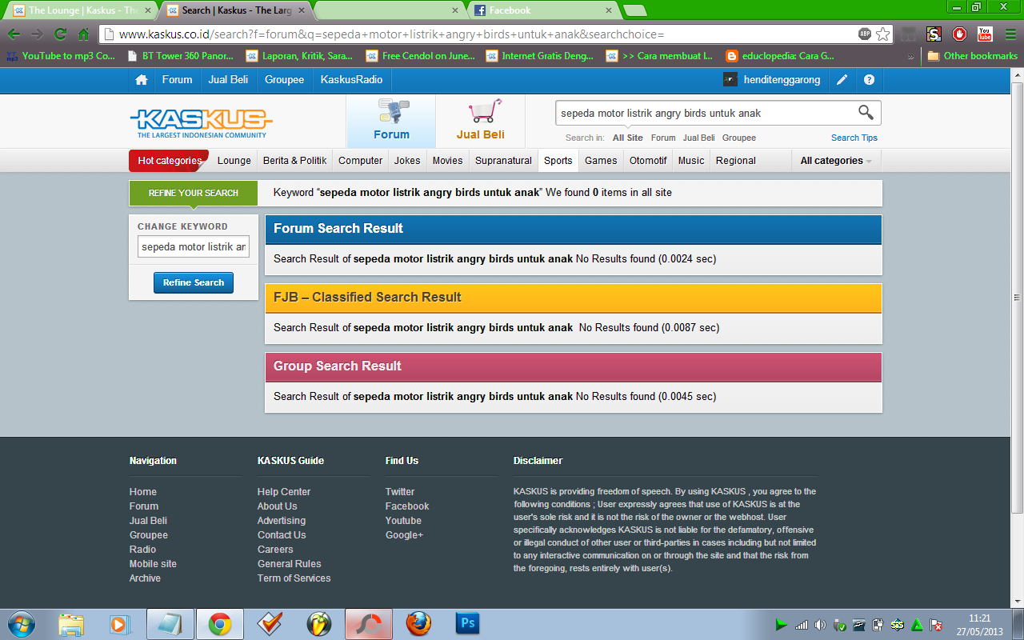1024x640 pixels.
Task: Click the Kaskus home house icon
Action: click(x=142, y=80)
